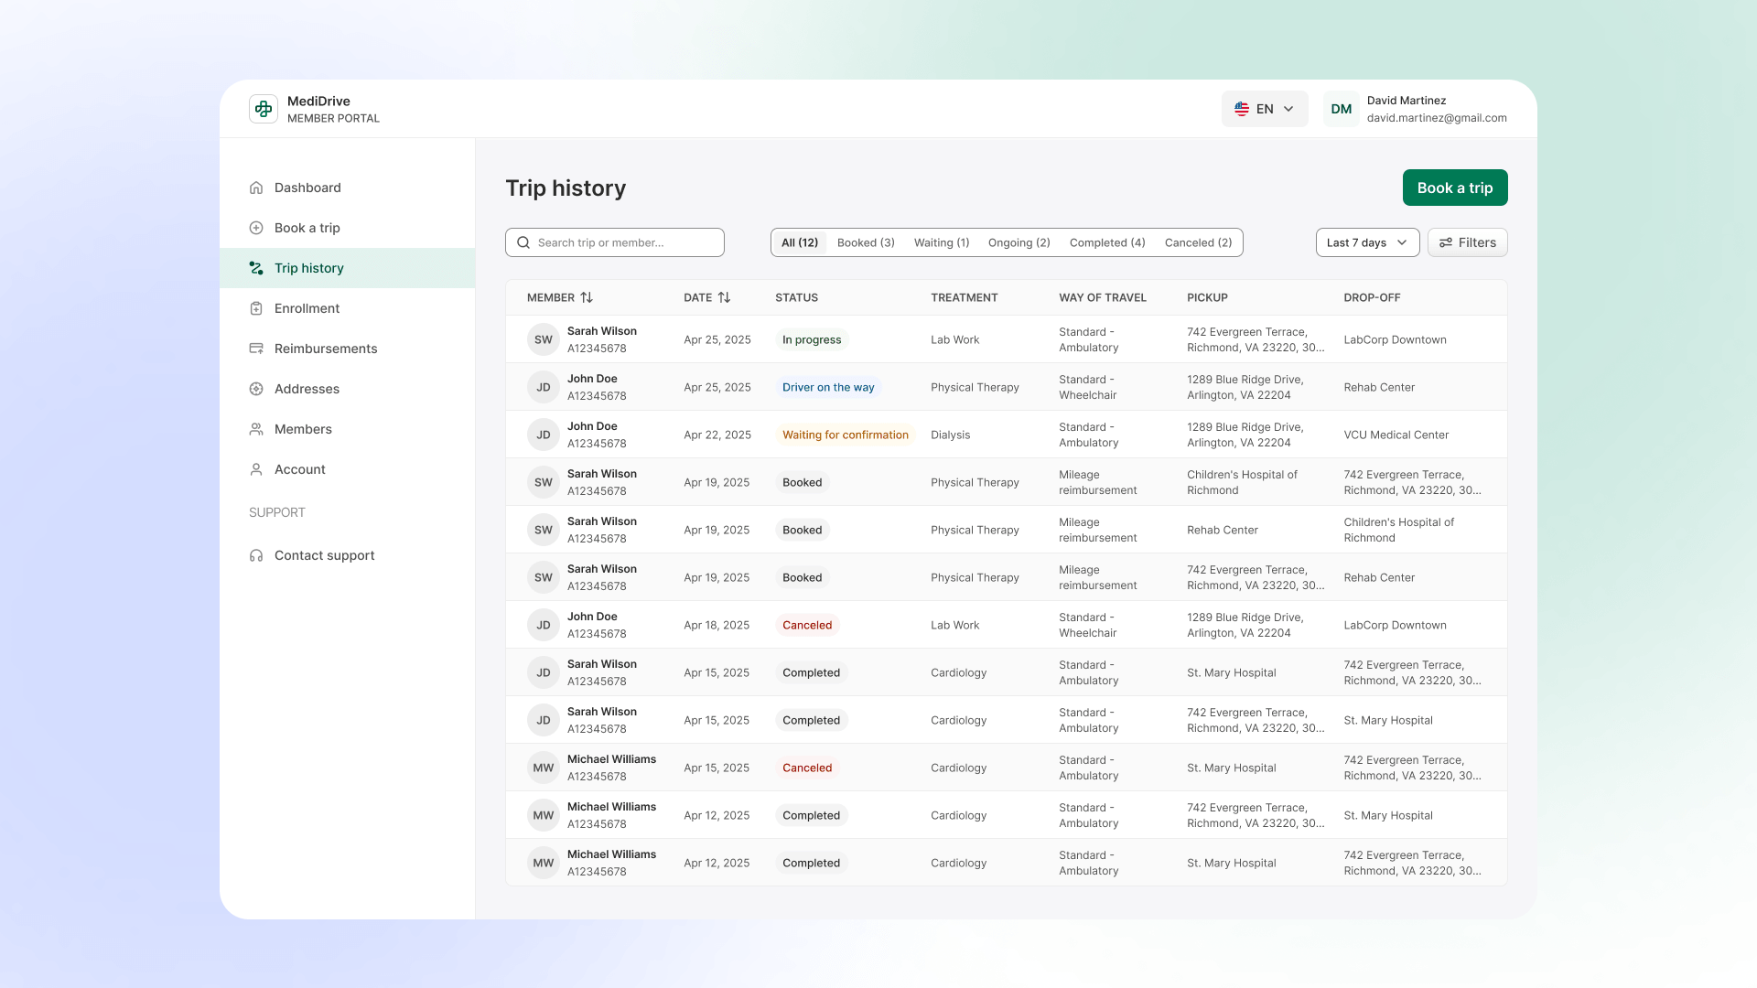The width and height of the screenshot is (1757, 988).
Task: Click the US flag icon
Action: (x=1242, y=109)
